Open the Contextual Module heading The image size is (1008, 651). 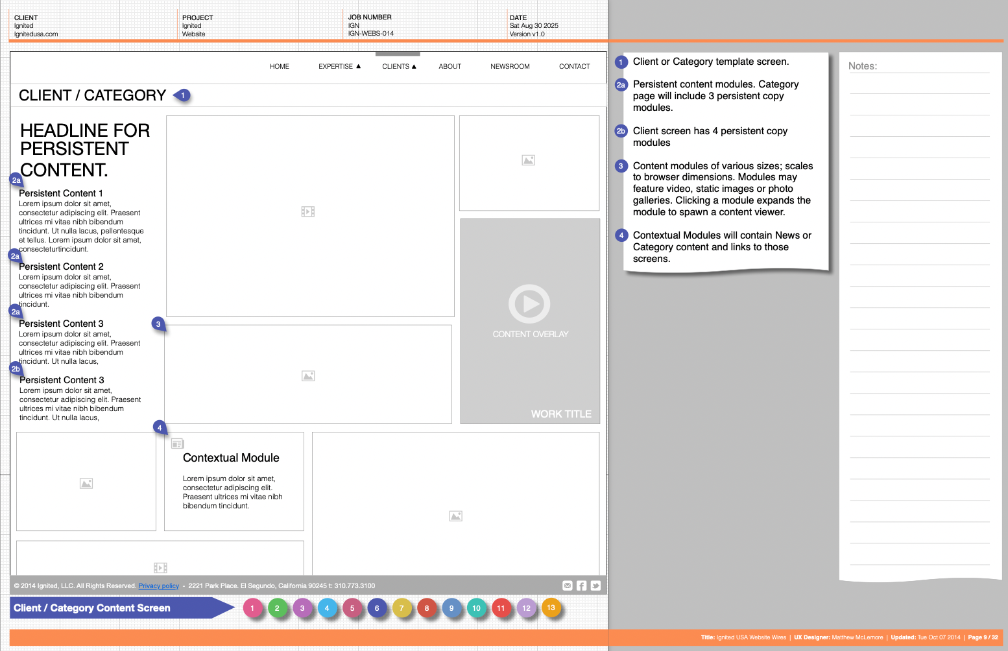(231, 458)
